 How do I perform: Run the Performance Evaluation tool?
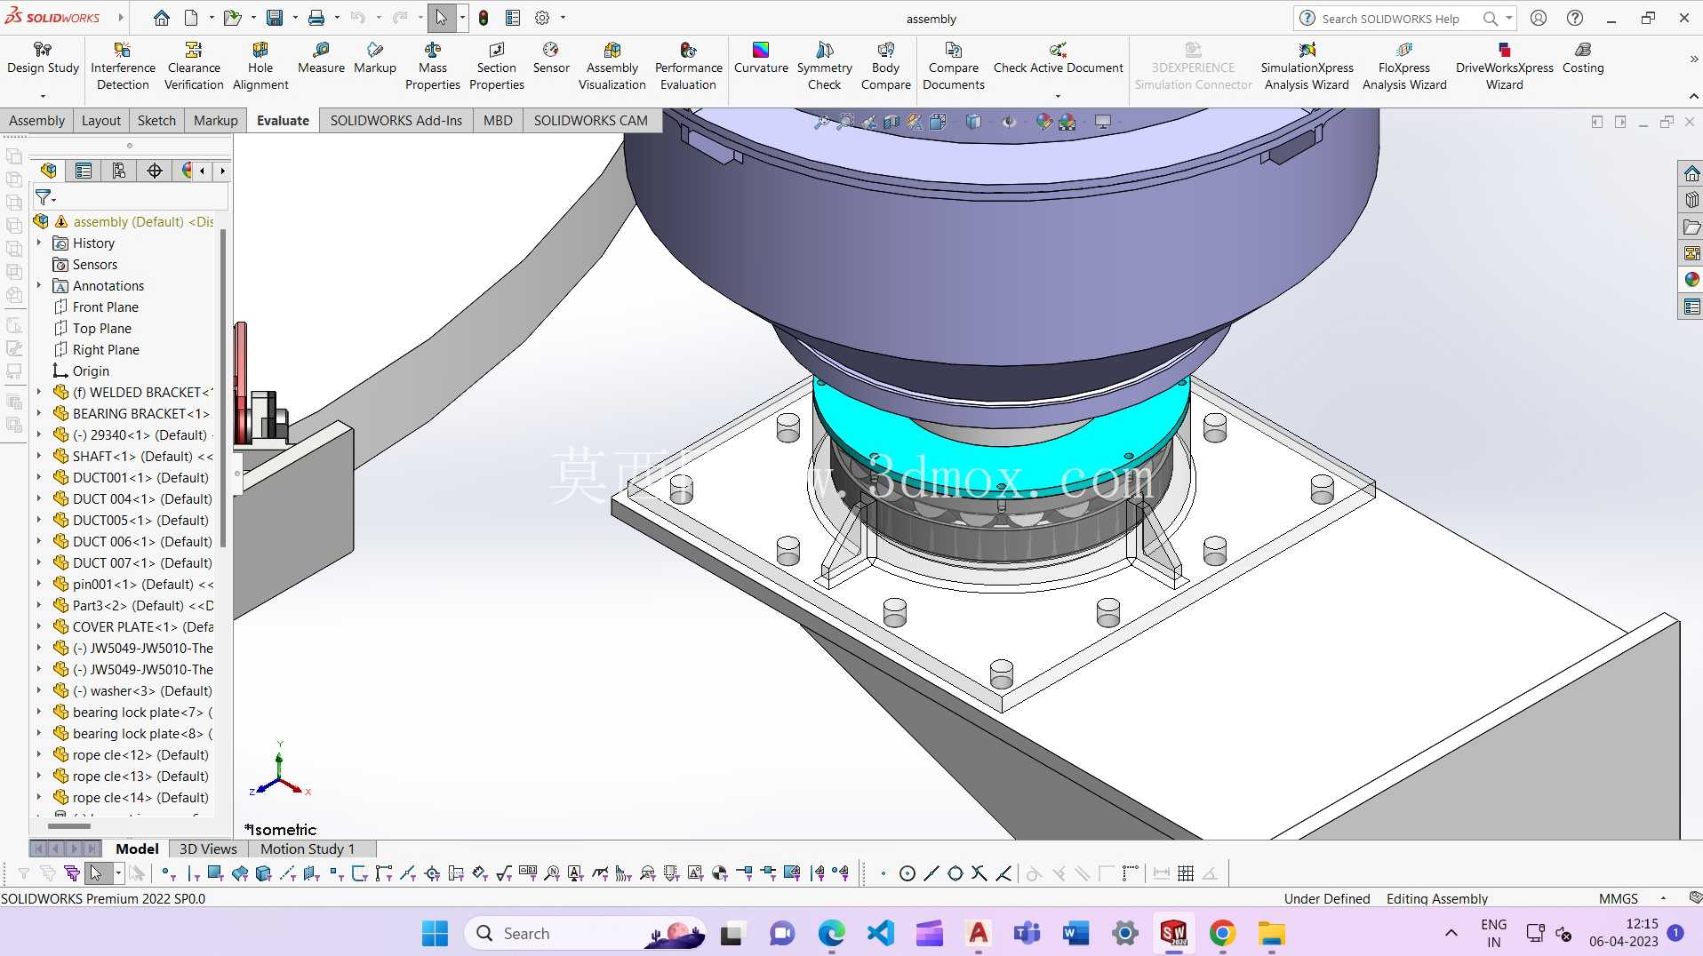click(688, 67)
